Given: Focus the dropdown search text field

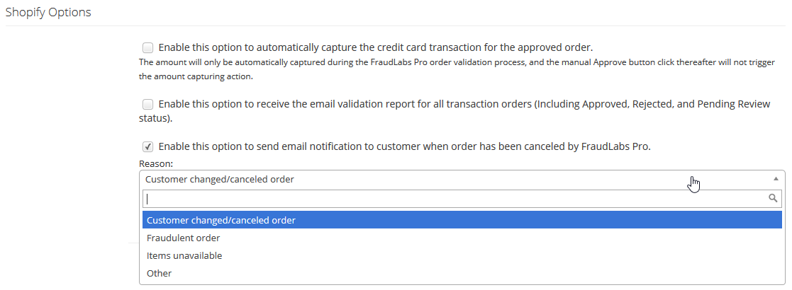Looking at the screenshot, I should (x=462, y=198).
